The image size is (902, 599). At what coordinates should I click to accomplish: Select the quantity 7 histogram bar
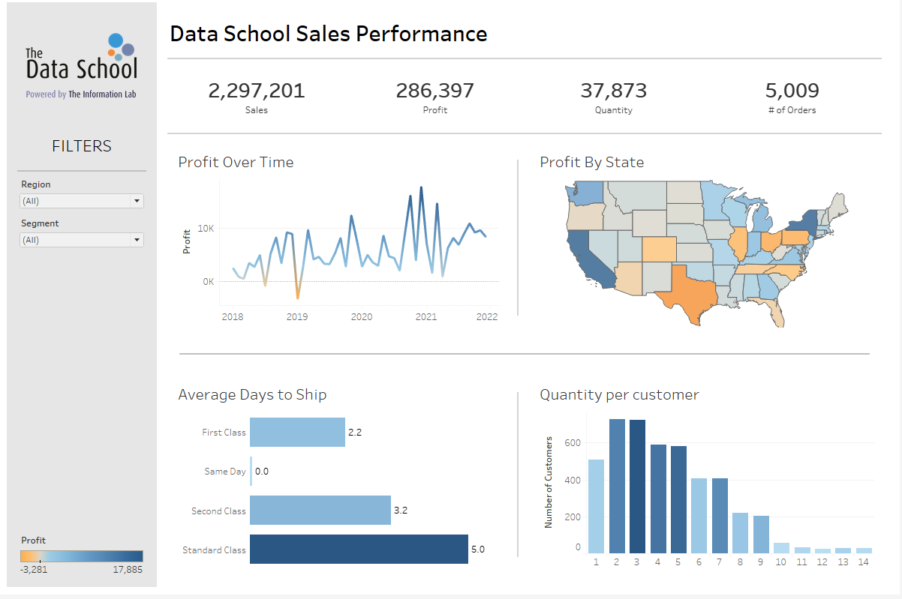(x=720, y=515)
